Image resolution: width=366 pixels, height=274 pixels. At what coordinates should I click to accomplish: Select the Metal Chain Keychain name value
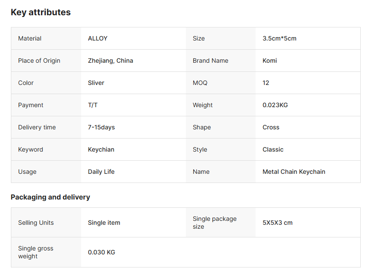pos(294,172)
